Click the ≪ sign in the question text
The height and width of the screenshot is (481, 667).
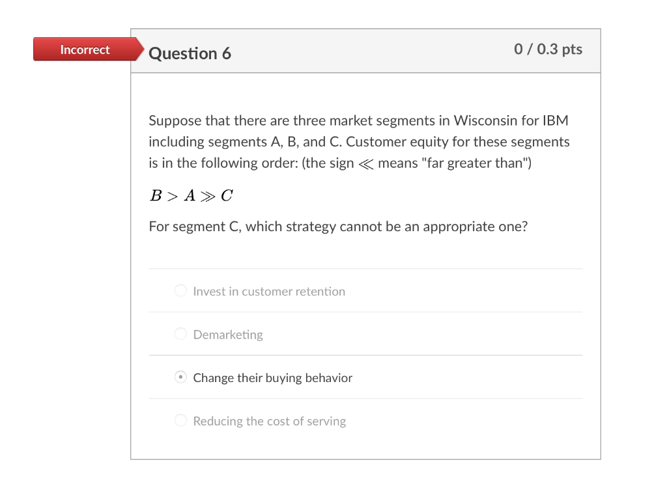pyautogui.click(x=366, y=163)
